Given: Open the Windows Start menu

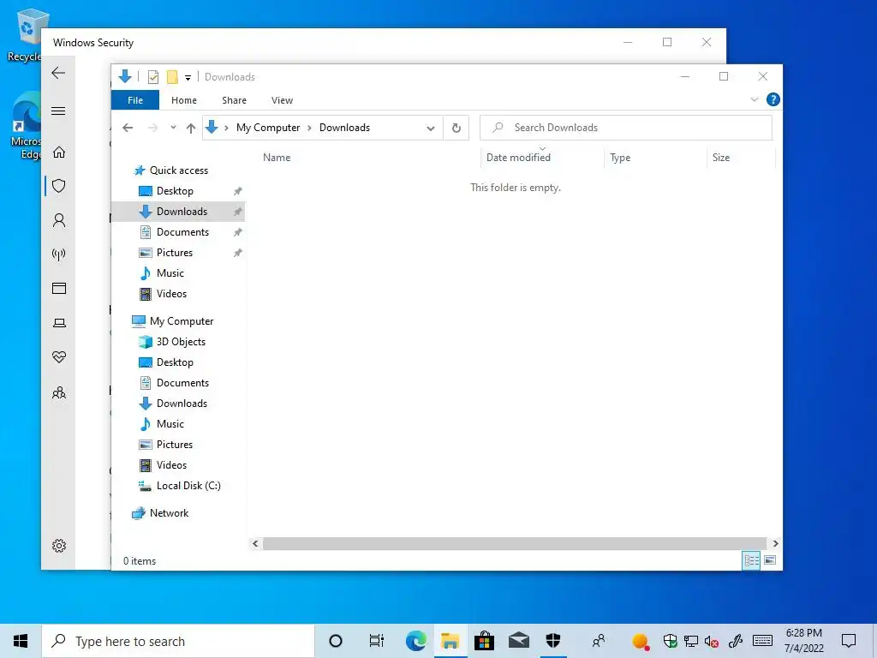Looking at the screenshot, I should tap(21, 641).
